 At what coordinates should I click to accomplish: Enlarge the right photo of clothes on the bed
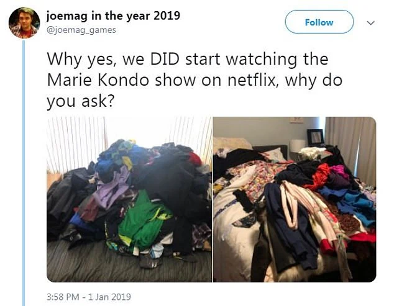[295, 199]
